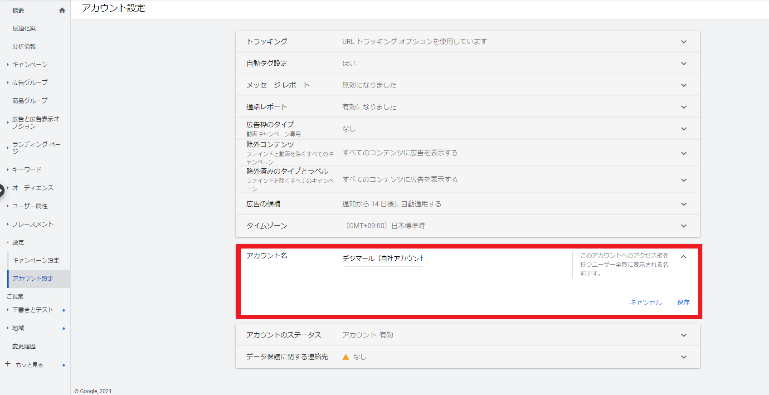Viewport: 769px width, 395px height.
Task: Expand the 広告枠のタイプ row chevron
Action: [x=684, y=129]
